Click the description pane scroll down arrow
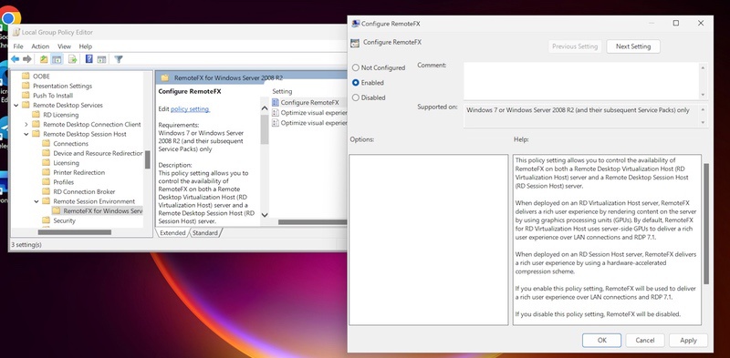This screenshot has height=358, width=730. 265,215
